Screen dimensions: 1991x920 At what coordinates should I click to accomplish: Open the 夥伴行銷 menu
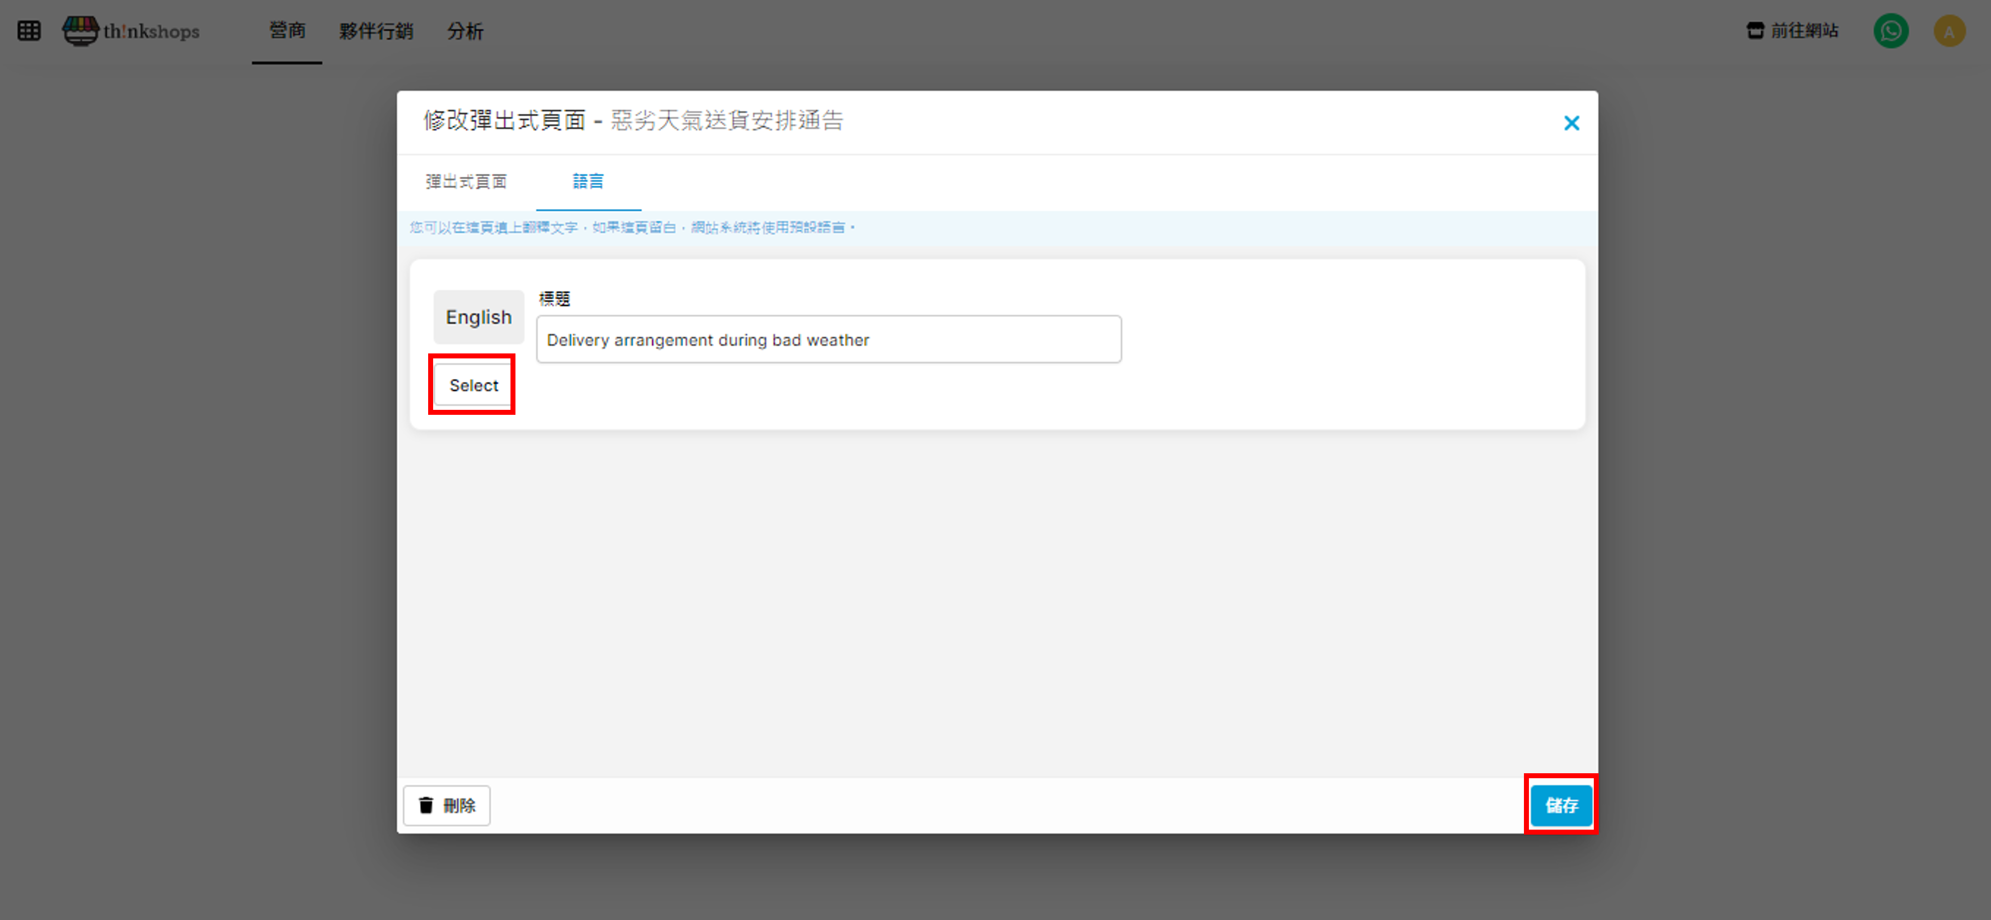376,31
